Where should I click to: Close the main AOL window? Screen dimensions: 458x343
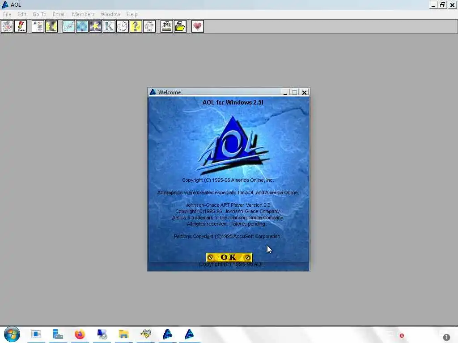point(452,4)
